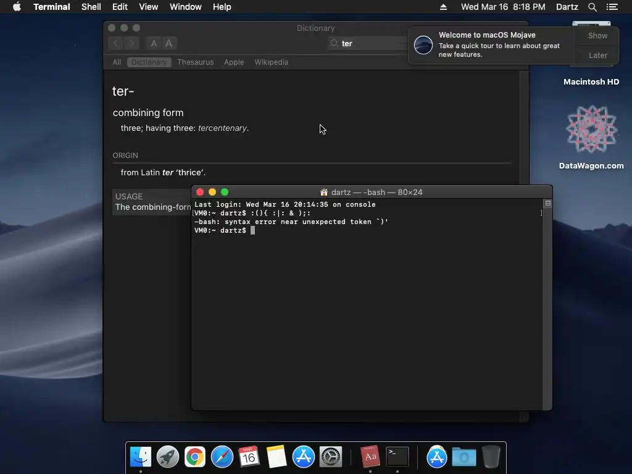Click the Terminal scrollbar marker icon
The height and width of the screenshot is (474, 632).
(548, 203)
